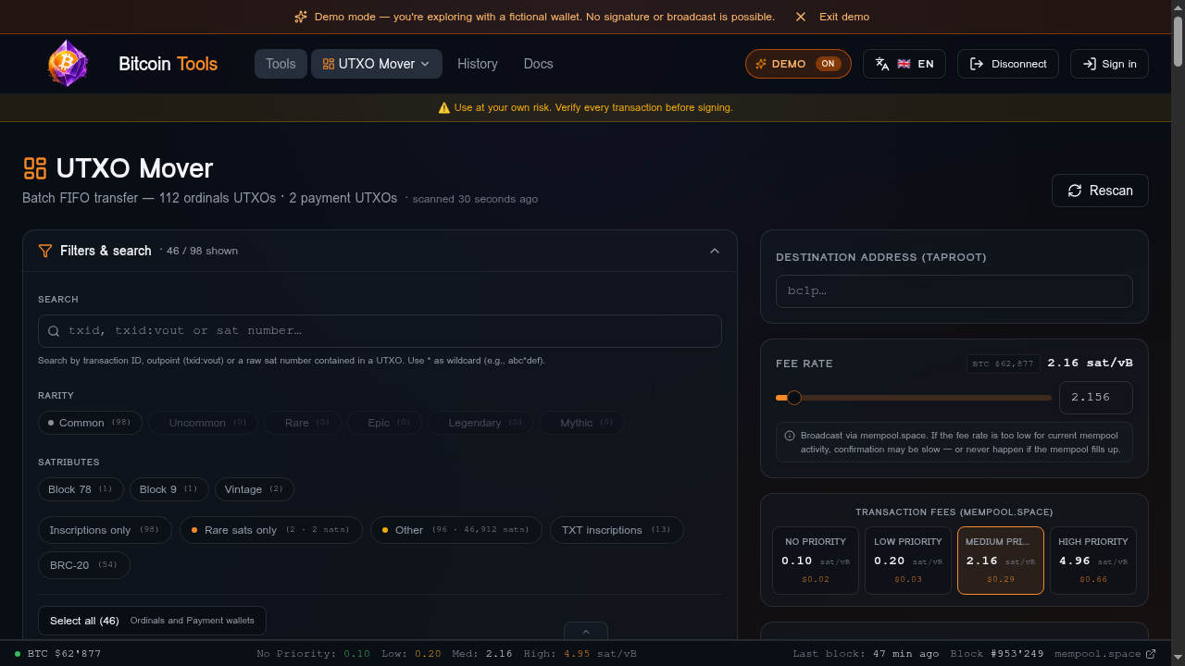Toggle the TXT inscriptions filter
Viewport: 1185px width, 666px height.
(x=617, y=530)
